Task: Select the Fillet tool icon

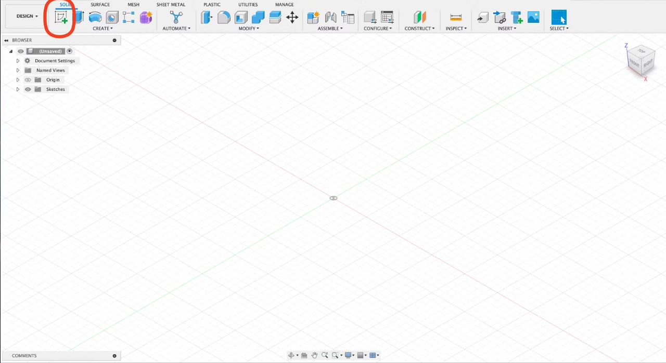Action: click(x=224, y=17)
